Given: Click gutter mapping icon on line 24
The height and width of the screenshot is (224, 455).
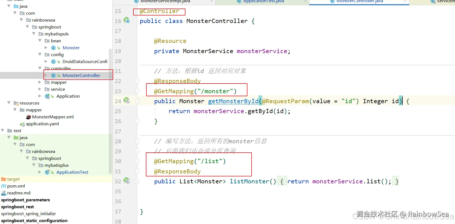Looking at the screenshot, I should tap(126, 100).
